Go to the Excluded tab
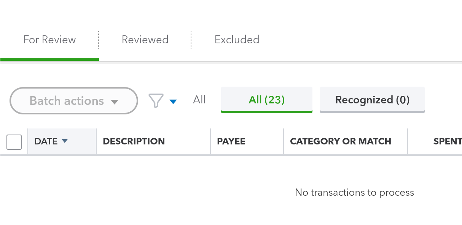The image size is (462, 225). [x=237, y=40]
